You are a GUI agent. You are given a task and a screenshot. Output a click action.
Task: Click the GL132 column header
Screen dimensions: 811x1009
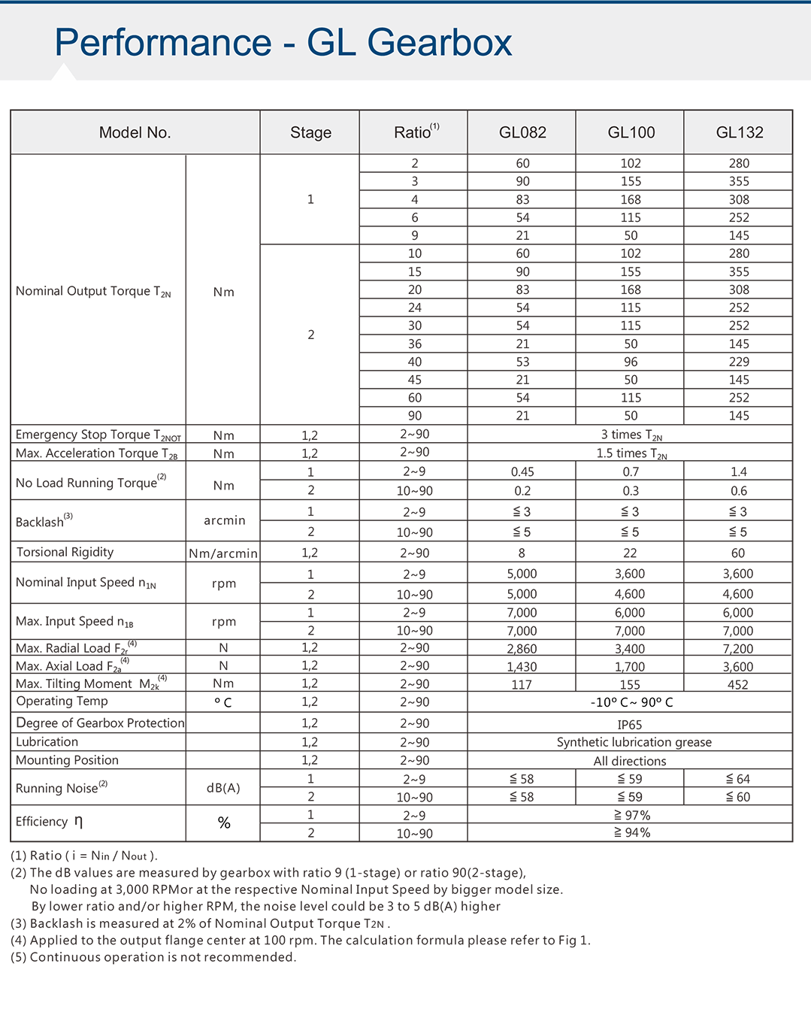pyautogui.click(x=738, y=132)
